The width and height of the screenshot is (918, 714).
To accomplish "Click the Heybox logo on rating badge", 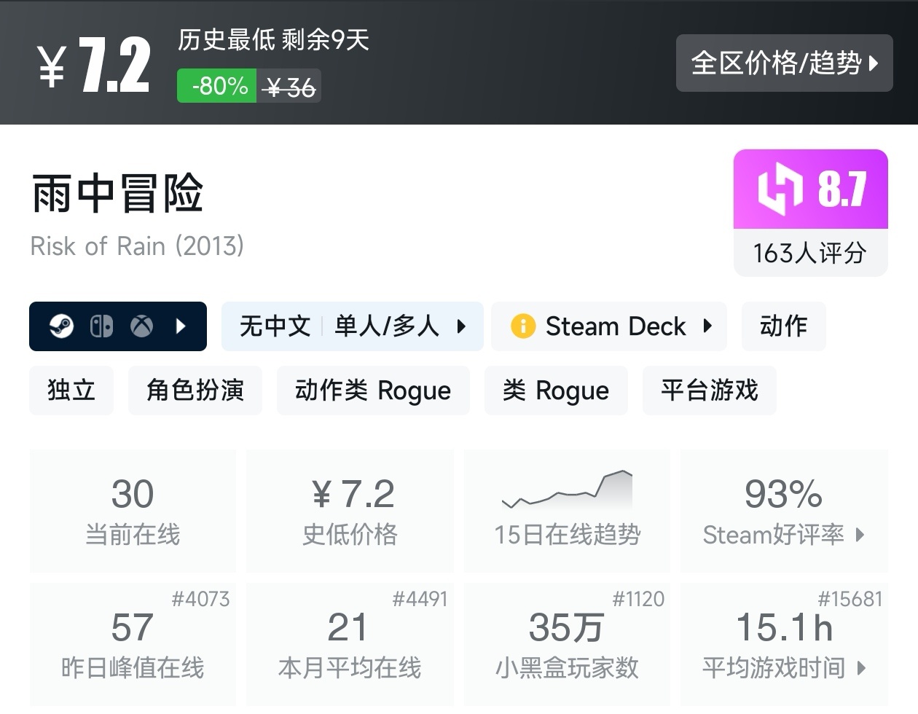I will coord(780,189).
